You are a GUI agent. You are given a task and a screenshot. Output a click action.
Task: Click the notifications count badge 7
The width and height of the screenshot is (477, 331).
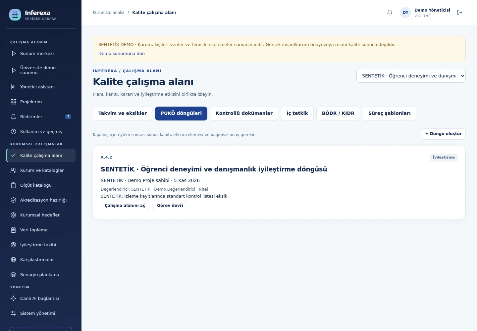68,117
